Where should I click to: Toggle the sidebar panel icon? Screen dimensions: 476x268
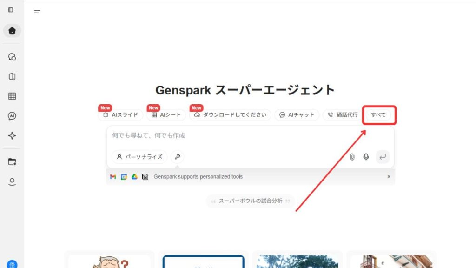[x=11, y=10]
